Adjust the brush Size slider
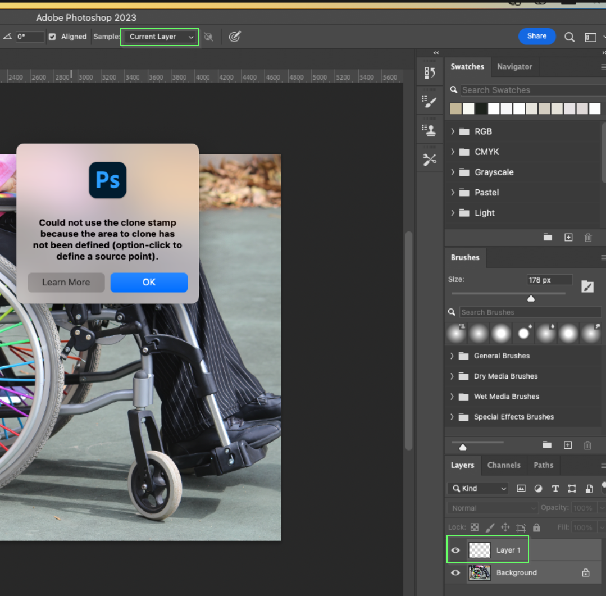The width and height of the screenshot is (606, 596). (x=530, y=298)
